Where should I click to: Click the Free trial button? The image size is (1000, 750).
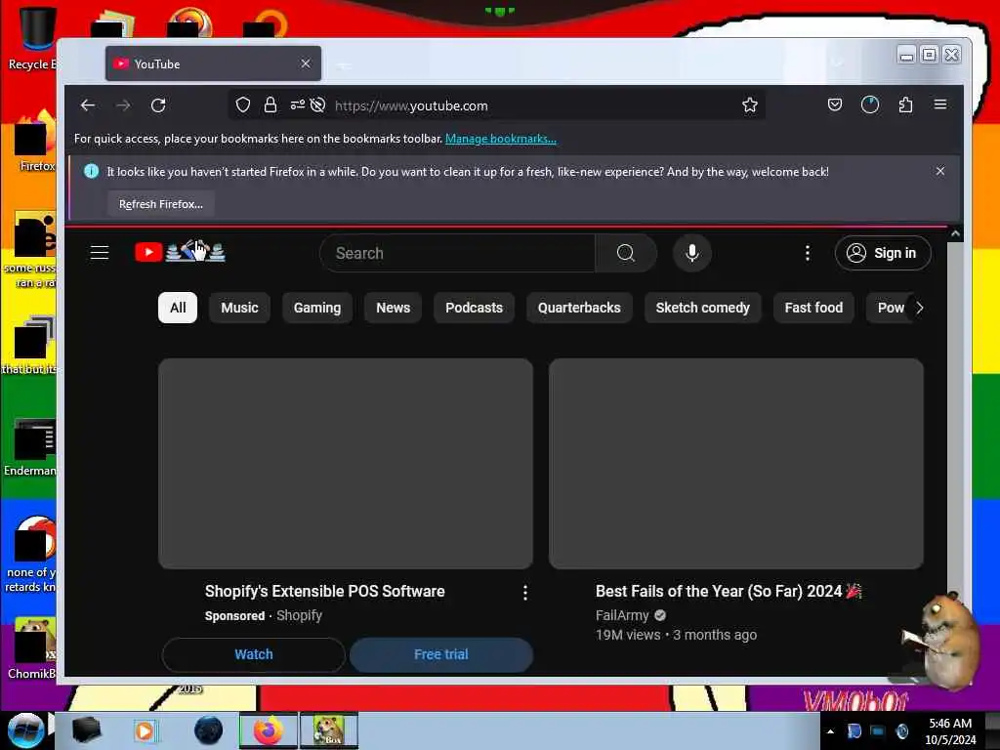pos(440,654)
